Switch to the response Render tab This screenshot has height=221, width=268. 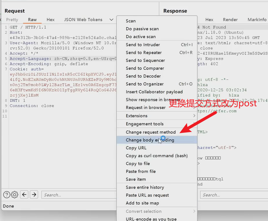coord(230,20)
